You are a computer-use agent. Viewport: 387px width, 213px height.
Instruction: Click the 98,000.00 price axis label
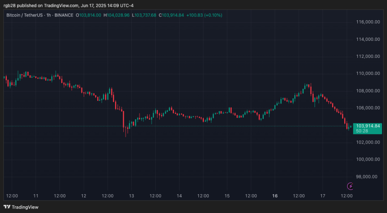pyautogui.click(x=368, y=177)
